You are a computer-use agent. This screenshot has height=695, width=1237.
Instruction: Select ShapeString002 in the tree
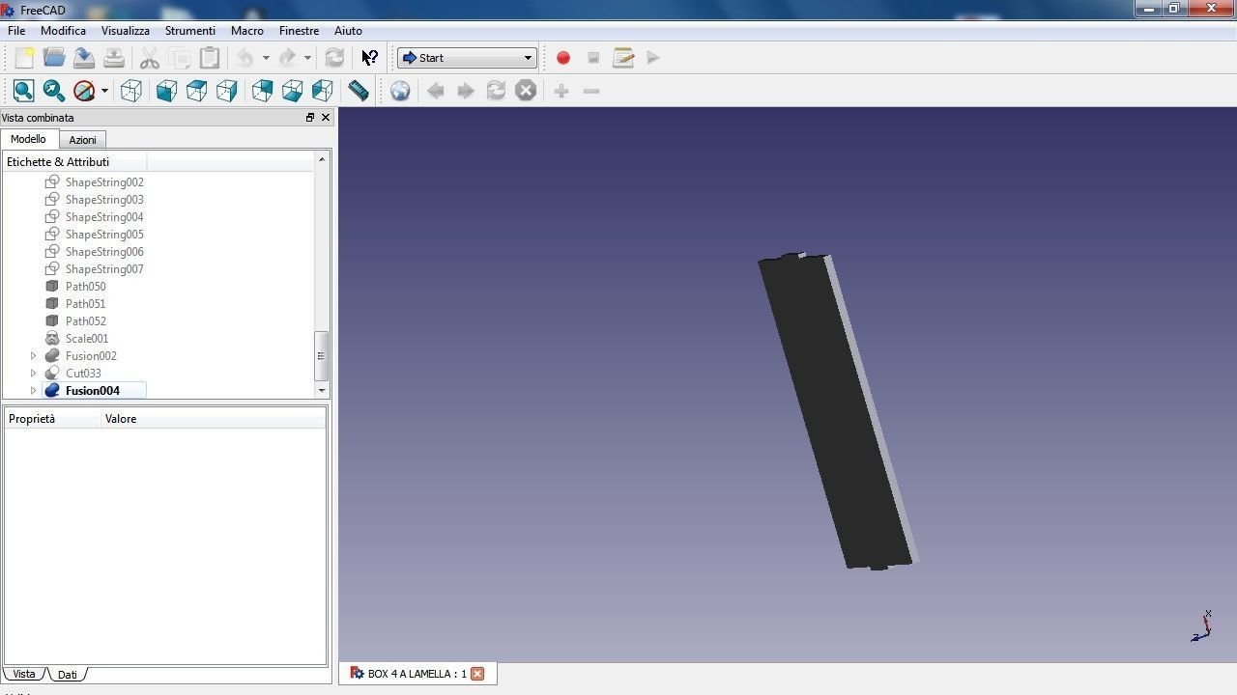(104, 182)
